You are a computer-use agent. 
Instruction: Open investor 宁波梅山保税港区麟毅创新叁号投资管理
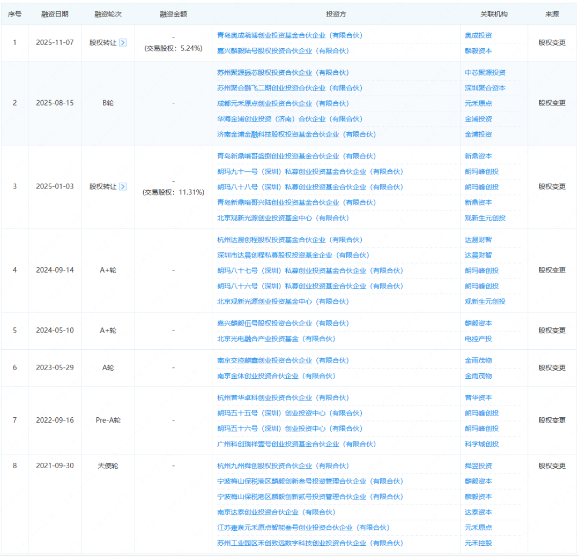[310, 482]
